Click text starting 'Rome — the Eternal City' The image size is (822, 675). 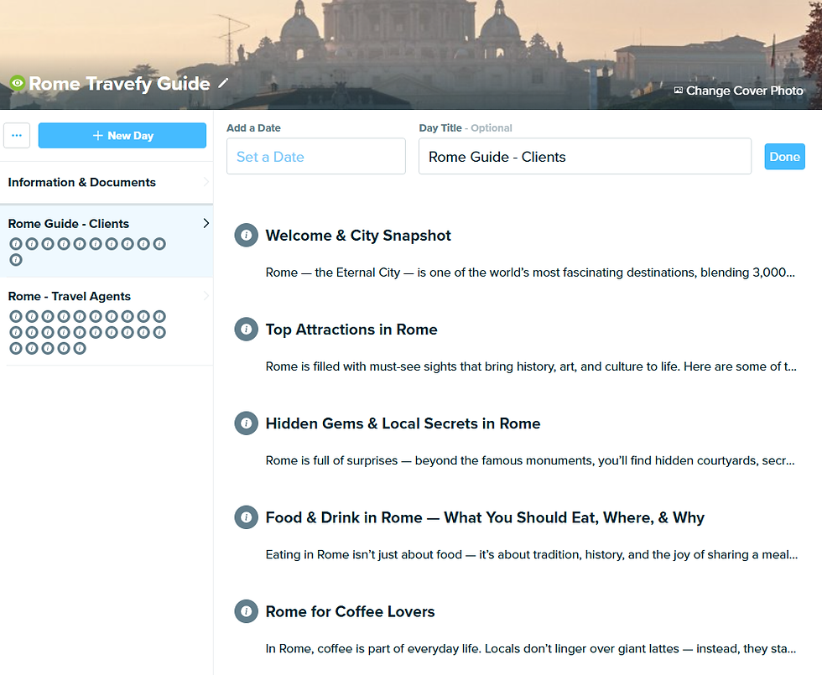tap(530, 273)
